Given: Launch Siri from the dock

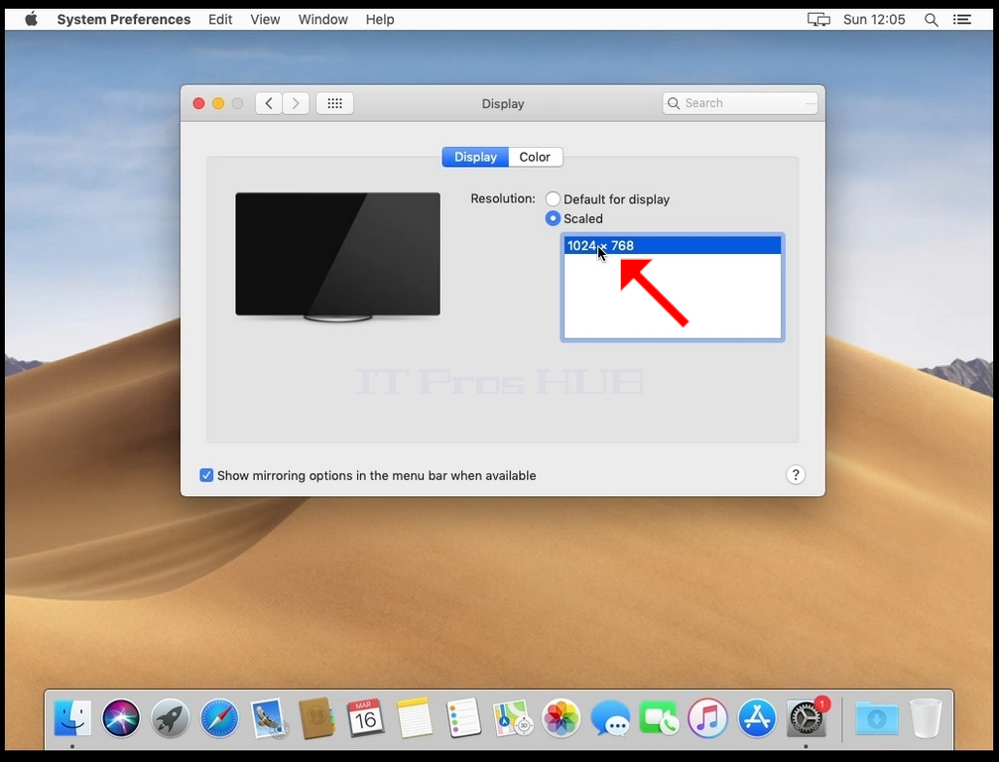Looking at the screenshot, I should [x=121, y=718].
